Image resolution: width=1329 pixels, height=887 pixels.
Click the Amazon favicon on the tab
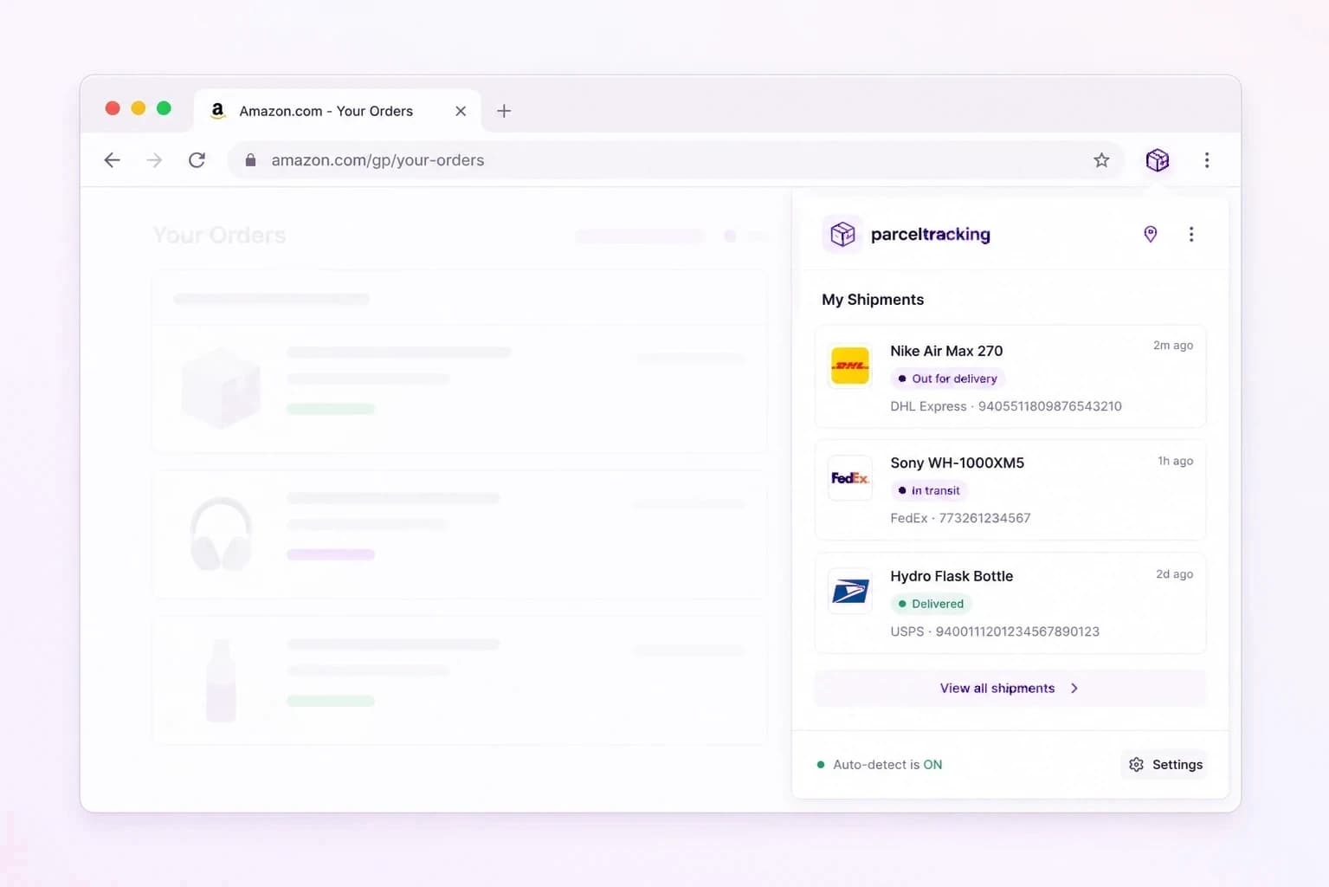(218, 111)
